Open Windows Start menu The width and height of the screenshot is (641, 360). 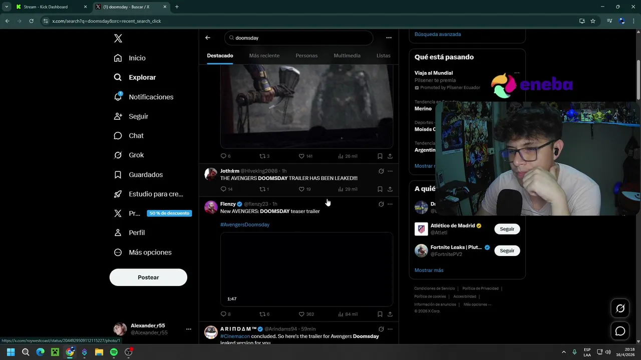pos(11,352)
